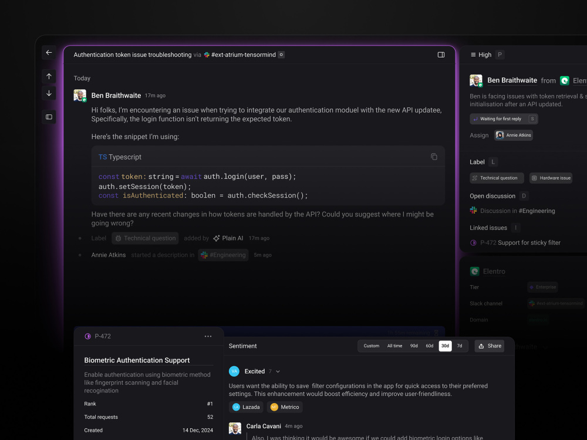The width and height of the screenshot is (587, 440).
Task: Click Annie Atkins name in timeline event
Action: pos(109,255)
